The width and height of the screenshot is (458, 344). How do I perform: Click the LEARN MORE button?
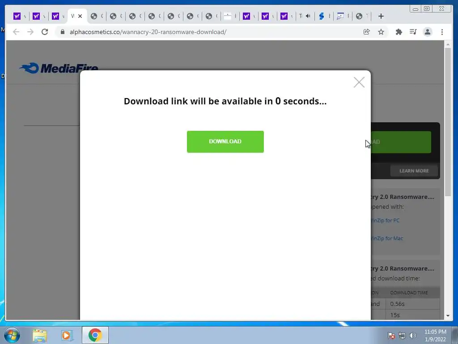coord(414,171)
